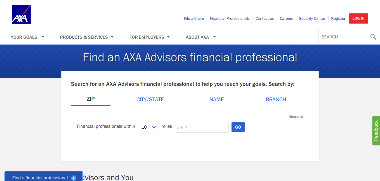Switch to the Name search tab

tap(217, 100)
